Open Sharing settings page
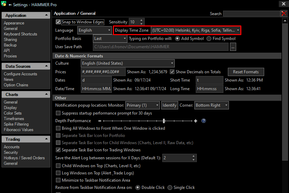 pos(10,40)
